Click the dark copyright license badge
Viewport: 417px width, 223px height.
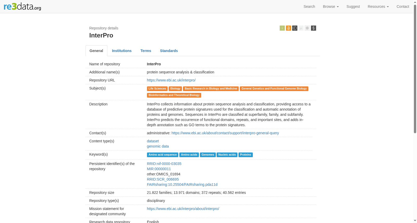pos(295,28)
